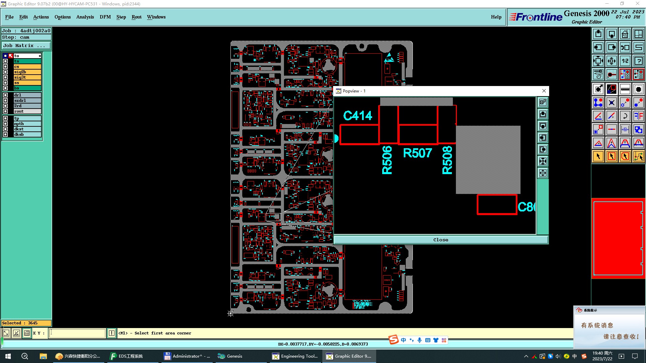Screen dimensions: 646x363
Task: Click the net selection arrow icon
Action: [638, 156]
